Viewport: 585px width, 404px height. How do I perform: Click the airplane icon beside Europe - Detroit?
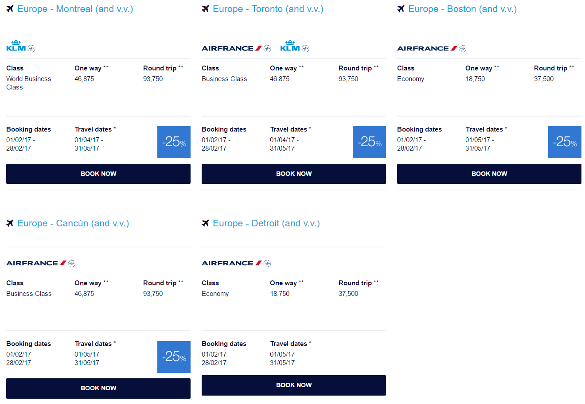[205, 223]
